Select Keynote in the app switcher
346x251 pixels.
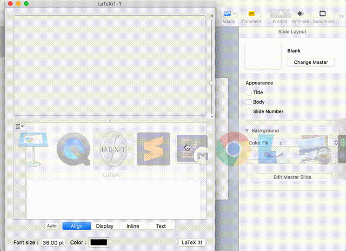[x=34, y=149]
